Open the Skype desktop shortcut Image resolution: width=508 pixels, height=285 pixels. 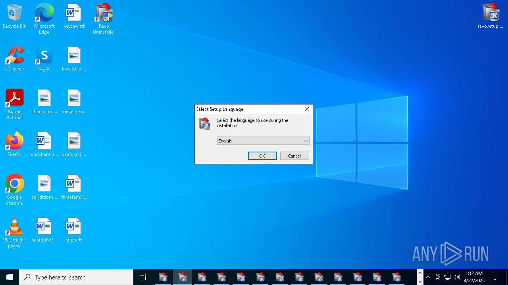coord(44,59)
